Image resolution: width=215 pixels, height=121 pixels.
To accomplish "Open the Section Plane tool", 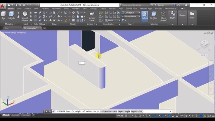I will tap(92, 16).
